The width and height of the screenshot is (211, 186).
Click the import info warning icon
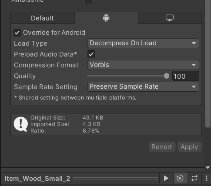tap(21, 124)
